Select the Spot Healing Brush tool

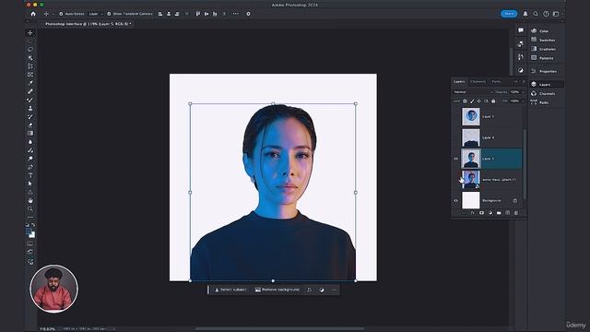click(x=30, y=91)
